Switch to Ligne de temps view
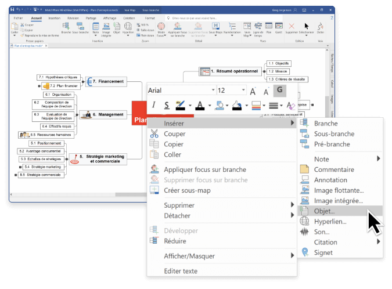The height and width of the screenshot is (289, 392). (x=258, y=30)
